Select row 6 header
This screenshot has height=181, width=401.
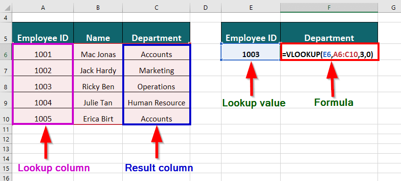click(6, 52)
